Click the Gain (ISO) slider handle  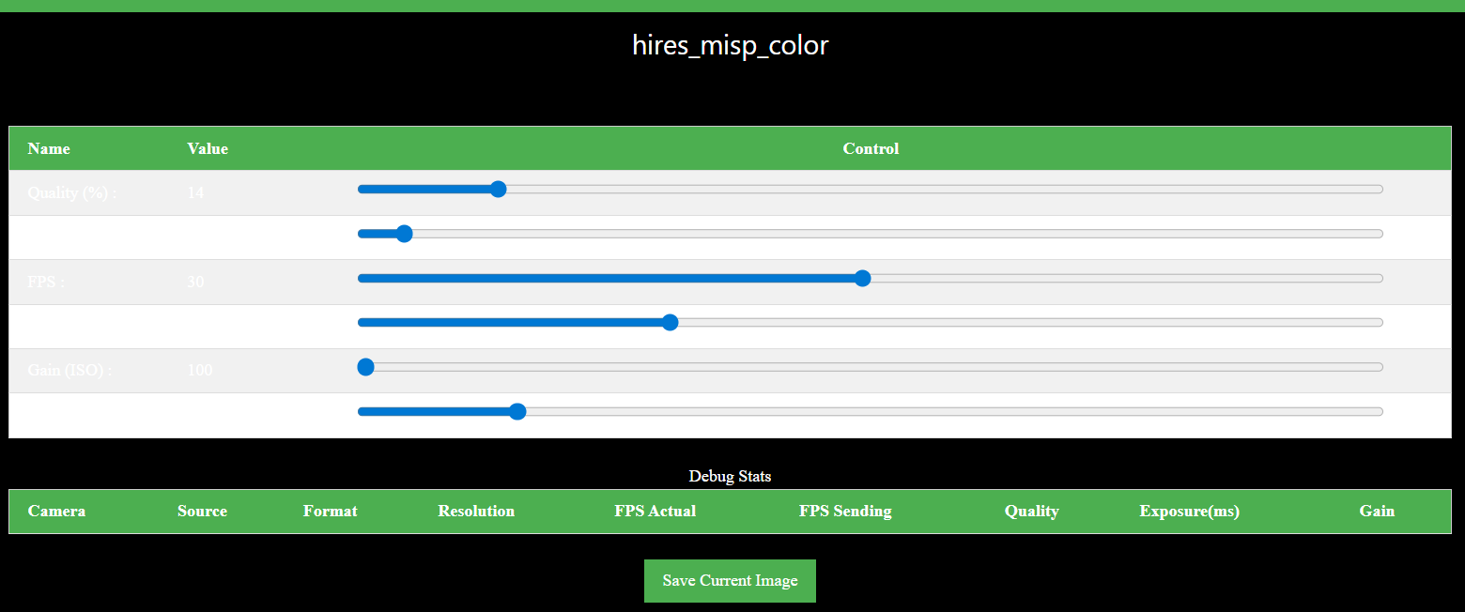pos(366,367)
